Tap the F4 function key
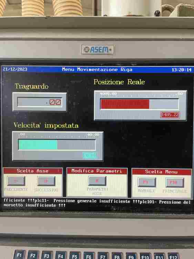Screen dimensions: 194x259 (61, 256)
